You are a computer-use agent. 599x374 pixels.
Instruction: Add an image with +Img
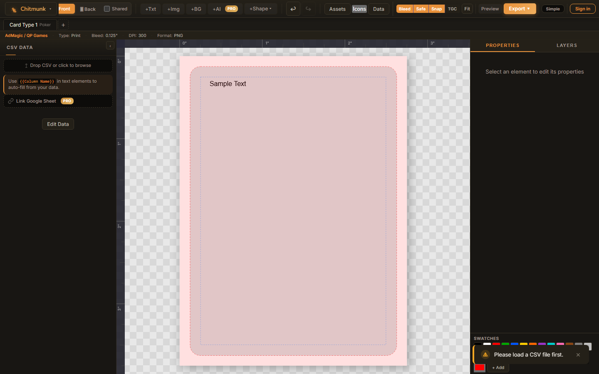coord(173,9)
